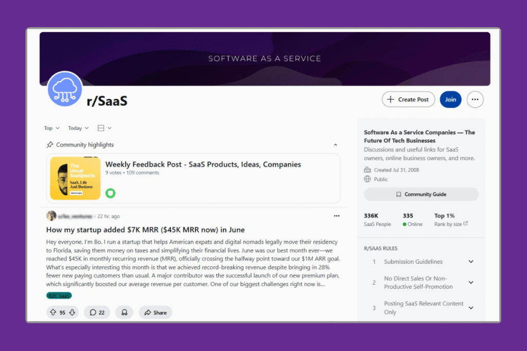Give an award to the post

[124, 312]
